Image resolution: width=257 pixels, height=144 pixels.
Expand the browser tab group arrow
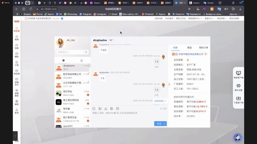click(33, 3)
